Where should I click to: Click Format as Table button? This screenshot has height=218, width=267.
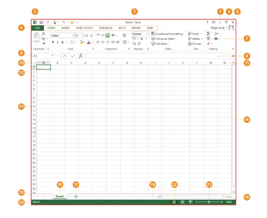[164, 39]
